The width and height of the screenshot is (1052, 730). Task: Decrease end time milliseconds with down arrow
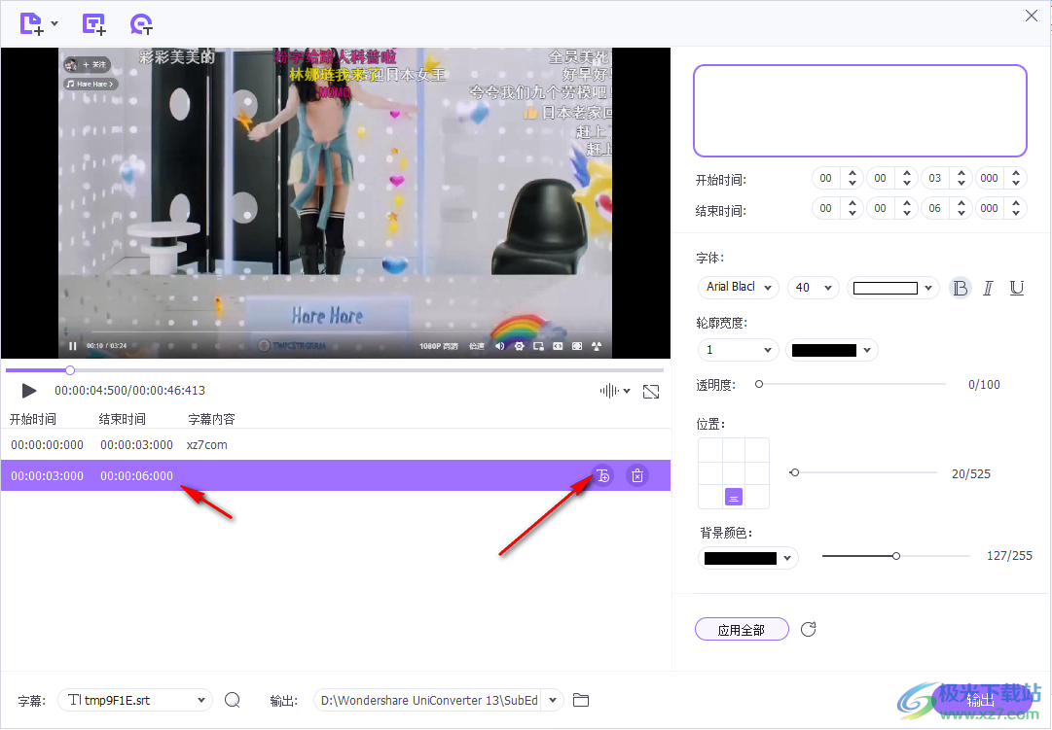click(1016, 213)
